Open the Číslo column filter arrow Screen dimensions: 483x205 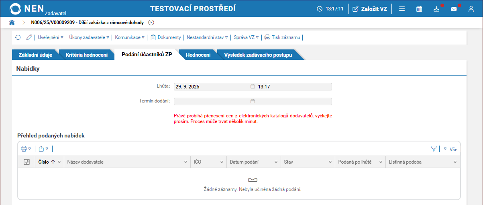[59, 162]
